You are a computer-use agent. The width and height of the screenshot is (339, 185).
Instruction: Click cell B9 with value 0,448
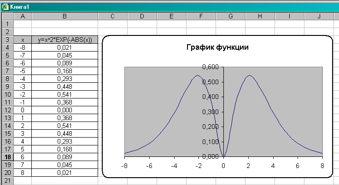[64, 87]
